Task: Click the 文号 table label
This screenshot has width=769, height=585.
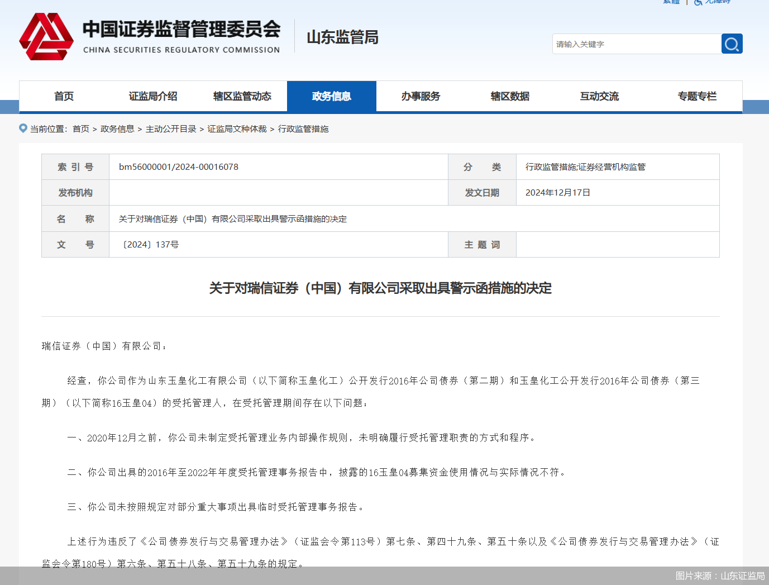Action: click(x=75, y=245)
